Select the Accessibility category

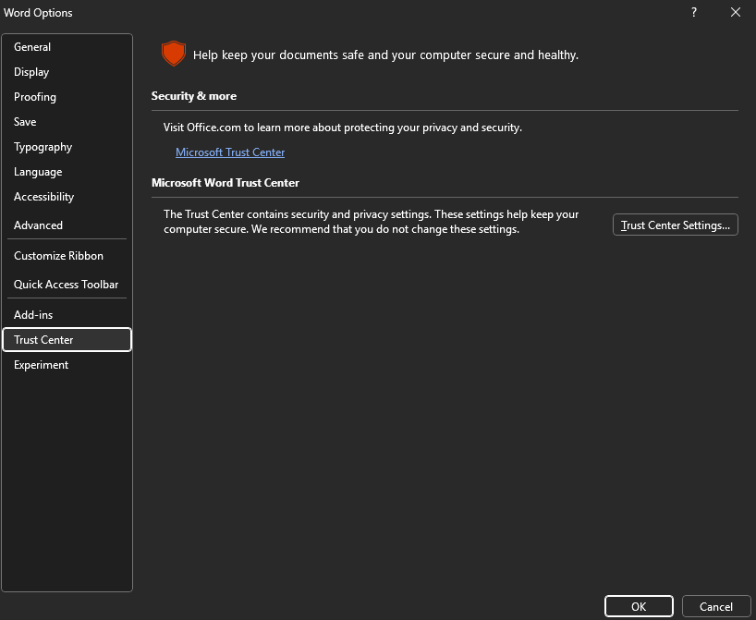click(67, 197)
